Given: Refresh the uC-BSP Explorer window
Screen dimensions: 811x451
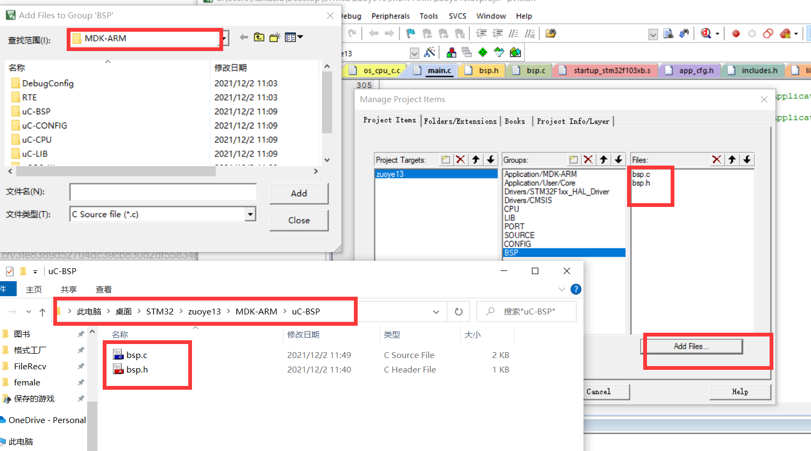Looking at the screenshot, I should [459, 312].
